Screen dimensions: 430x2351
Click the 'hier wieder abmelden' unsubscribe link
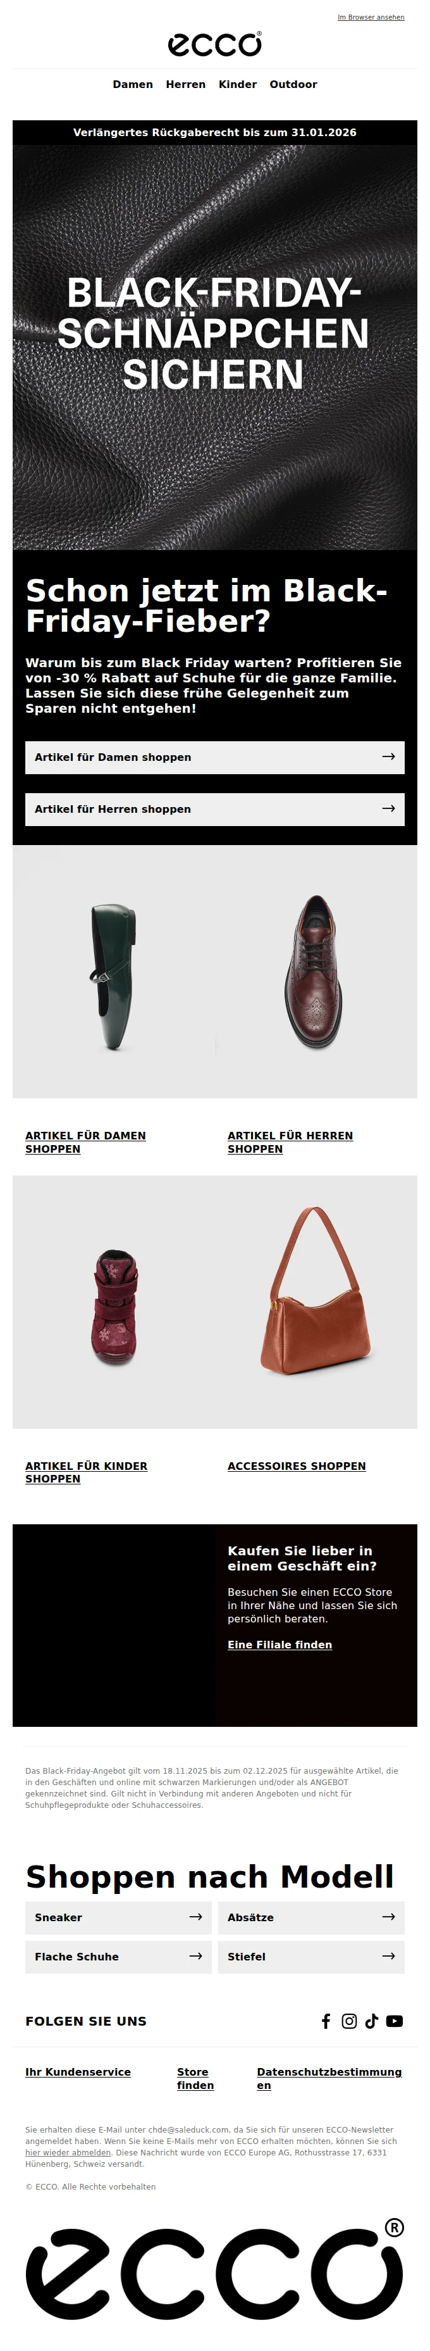pyautogui.click(x=68, y=2152)
